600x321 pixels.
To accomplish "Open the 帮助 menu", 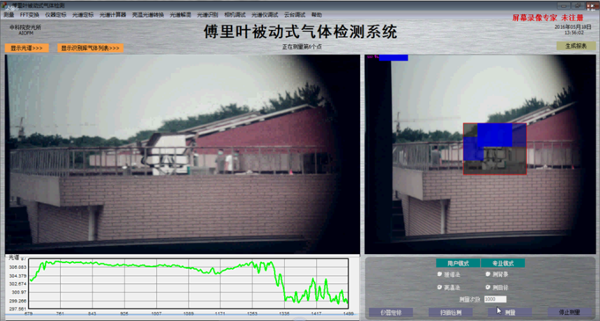I will click(317, 14).
